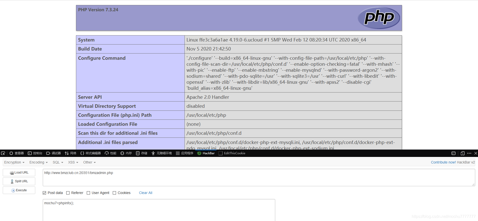Click the Build Date value Nov 5 2020
The width and height of the screenshot is (478, 221).
(209, 49)
